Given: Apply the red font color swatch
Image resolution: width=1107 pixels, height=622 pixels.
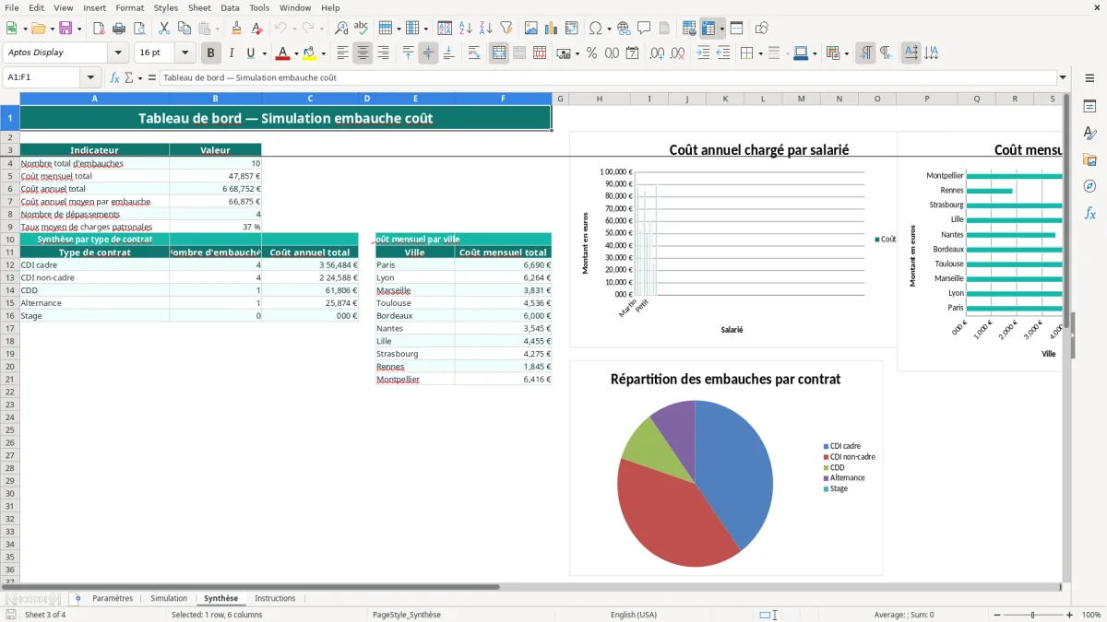Looking at the screenshot, I should click(283, 53).
